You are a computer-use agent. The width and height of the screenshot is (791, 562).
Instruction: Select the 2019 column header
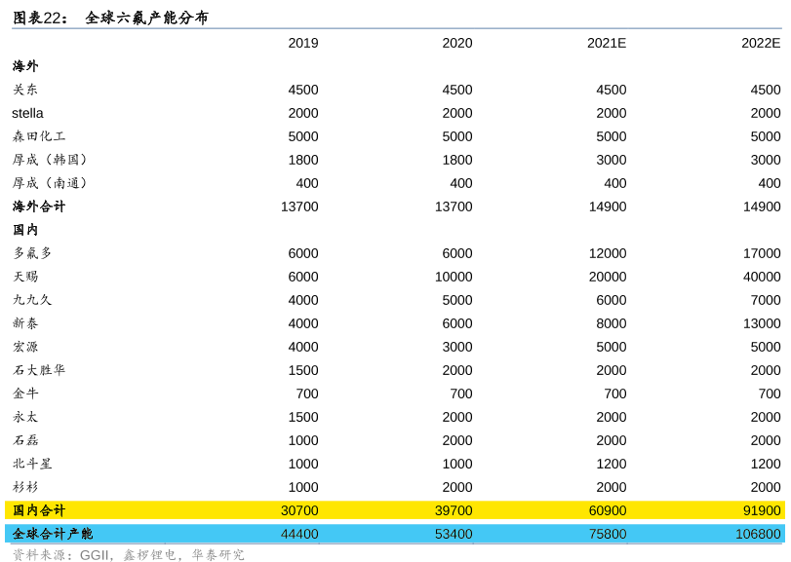(303, 43)
